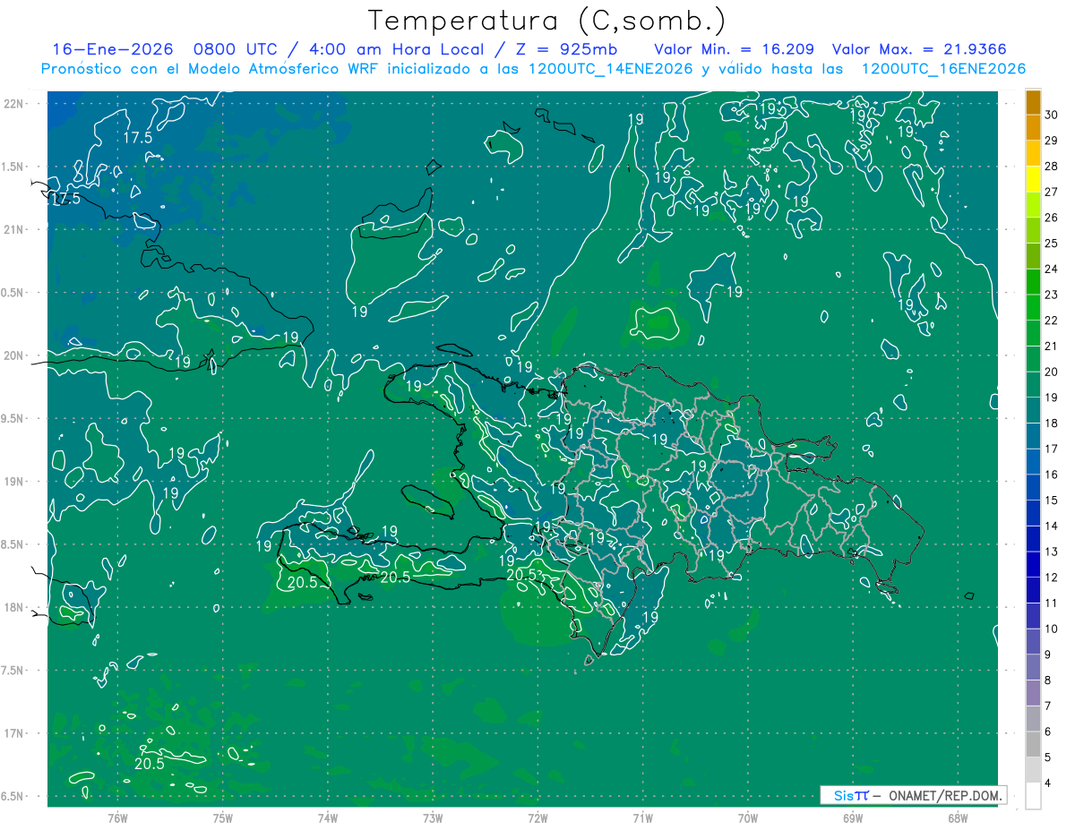Click the 'SisTT' logo text

point(851,795)
